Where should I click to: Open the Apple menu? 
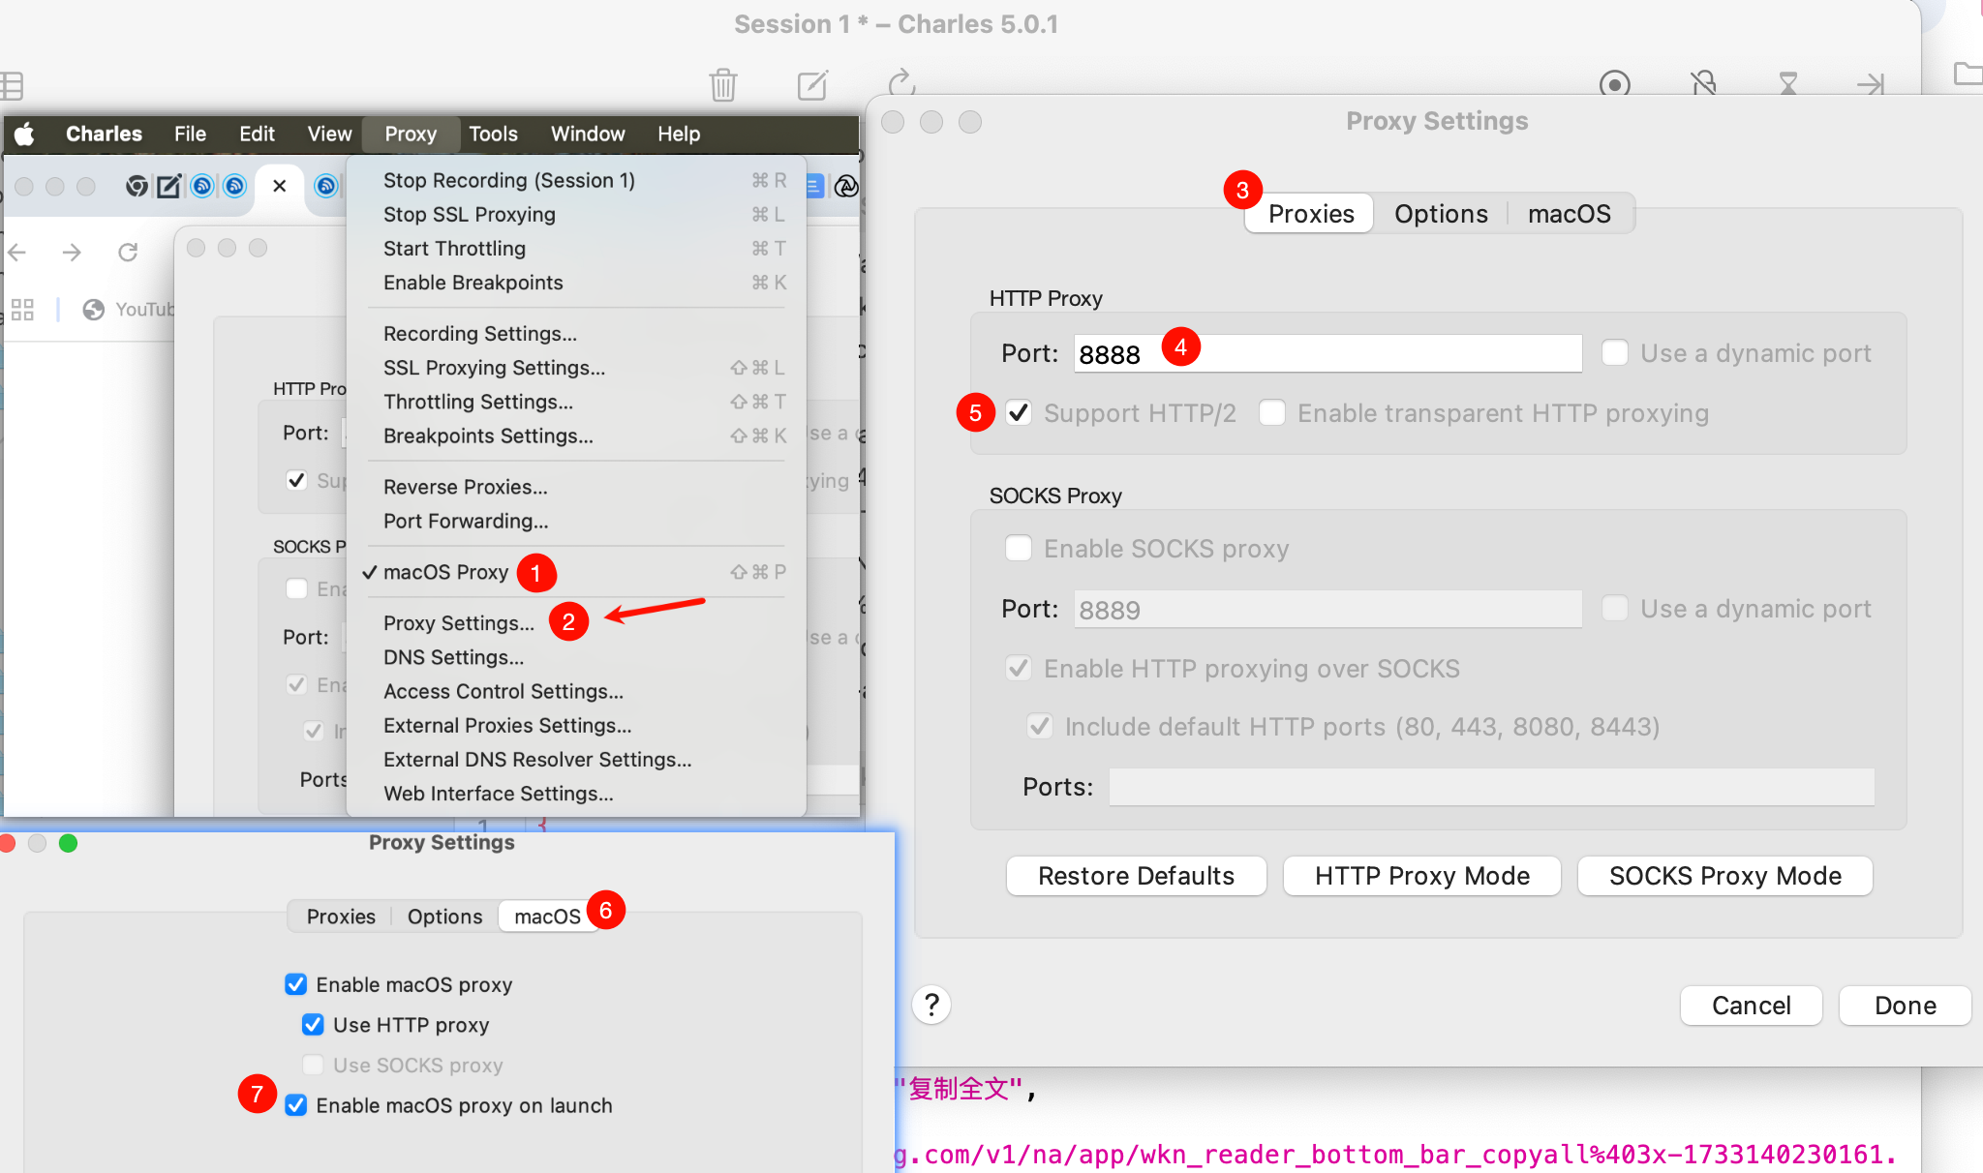pos(25,134)
